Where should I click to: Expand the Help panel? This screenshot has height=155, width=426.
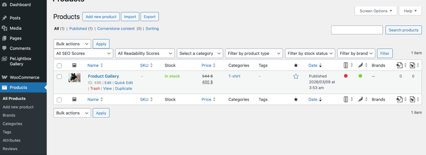(x=410, y=11)
